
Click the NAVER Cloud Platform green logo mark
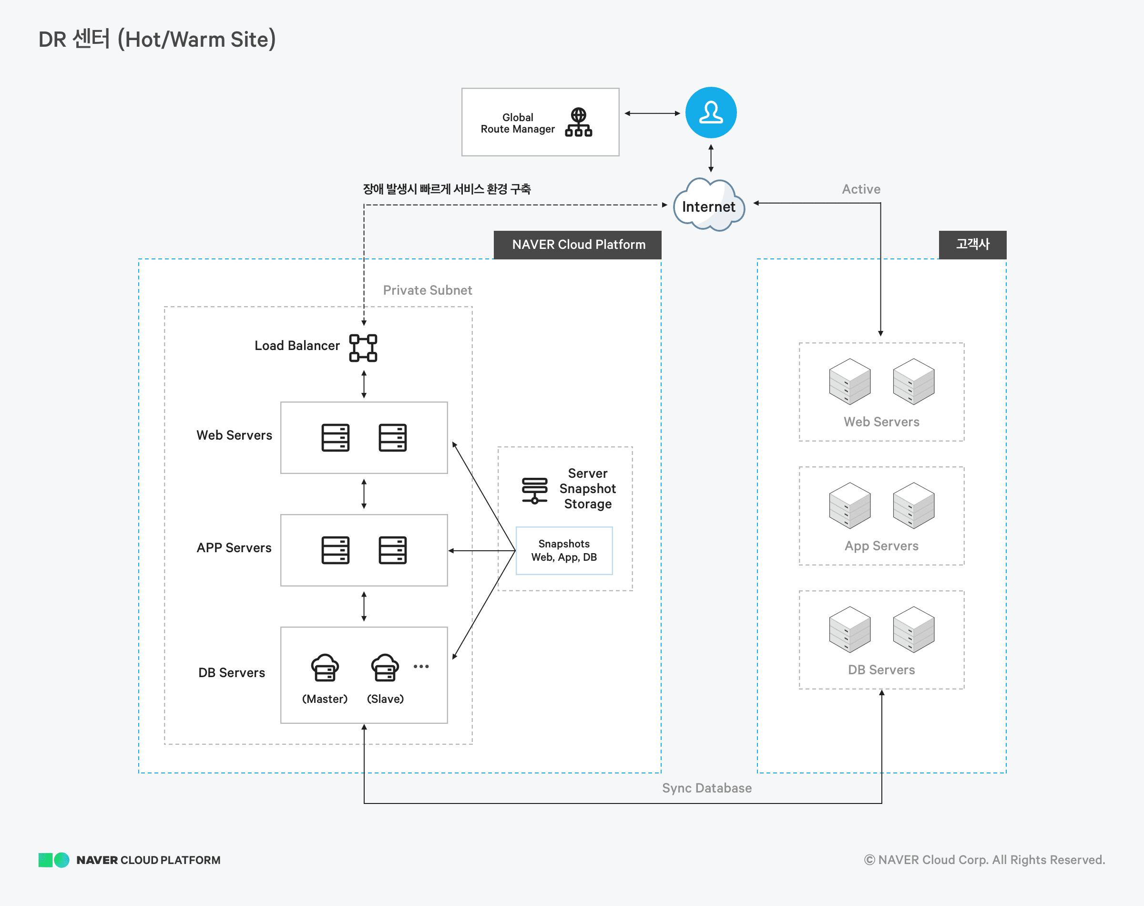(x=53, y=860)
